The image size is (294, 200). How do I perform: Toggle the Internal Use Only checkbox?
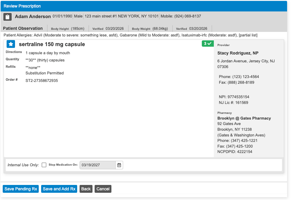click(44, 165)
